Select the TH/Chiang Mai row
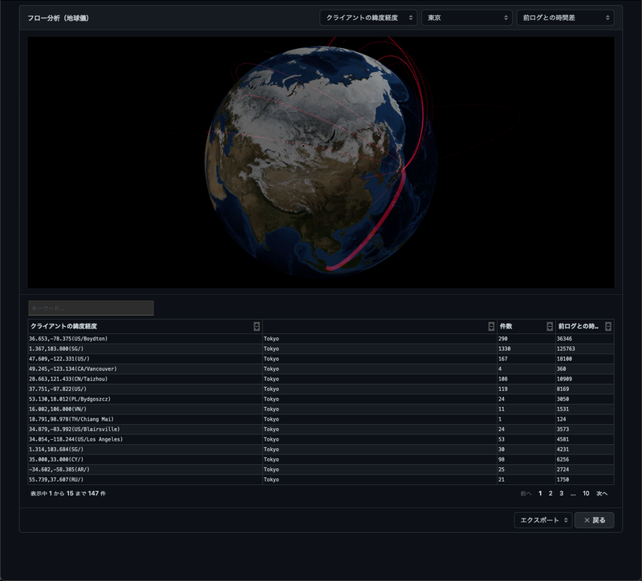This screenshot has height=581, width=642. [x=144, y=419]
